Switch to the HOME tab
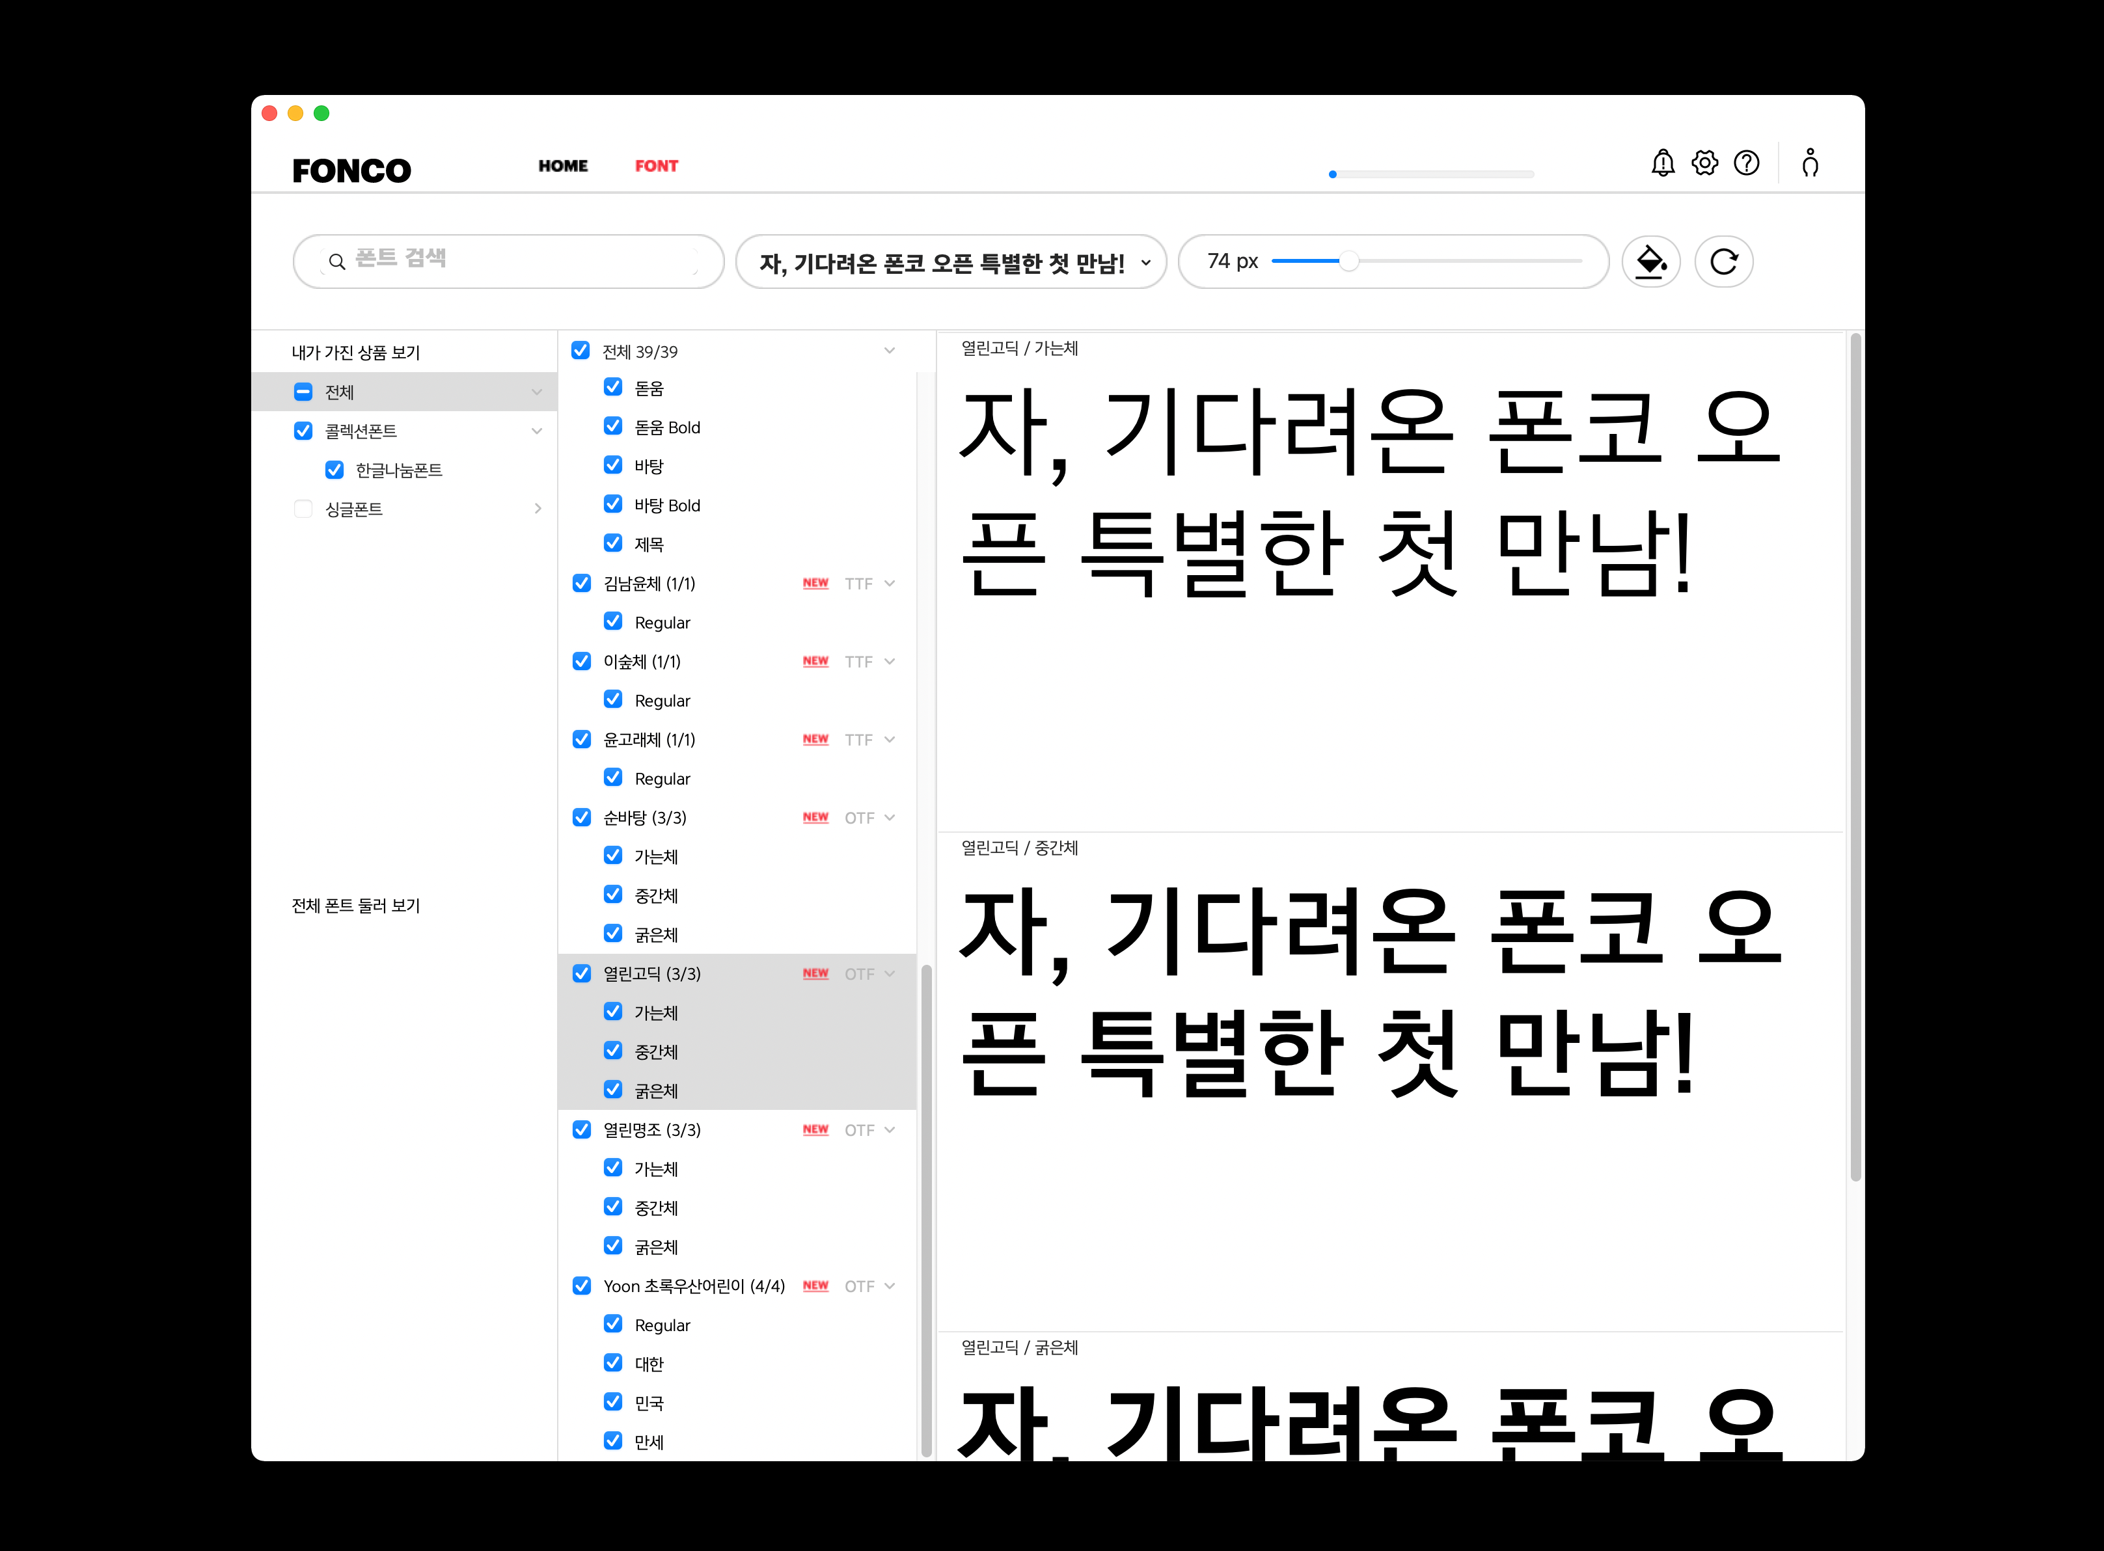2104x1551 pixels. click(563, 166)
